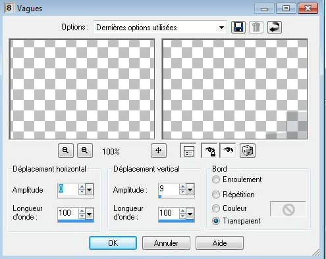The image size is (326, 259).
Task: Reset settings with the curved arrow icon
Action: 275,28
